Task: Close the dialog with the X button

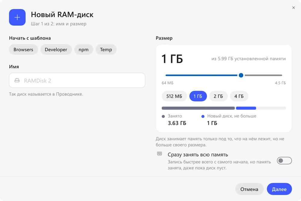Action: click(x=293, y=8)
